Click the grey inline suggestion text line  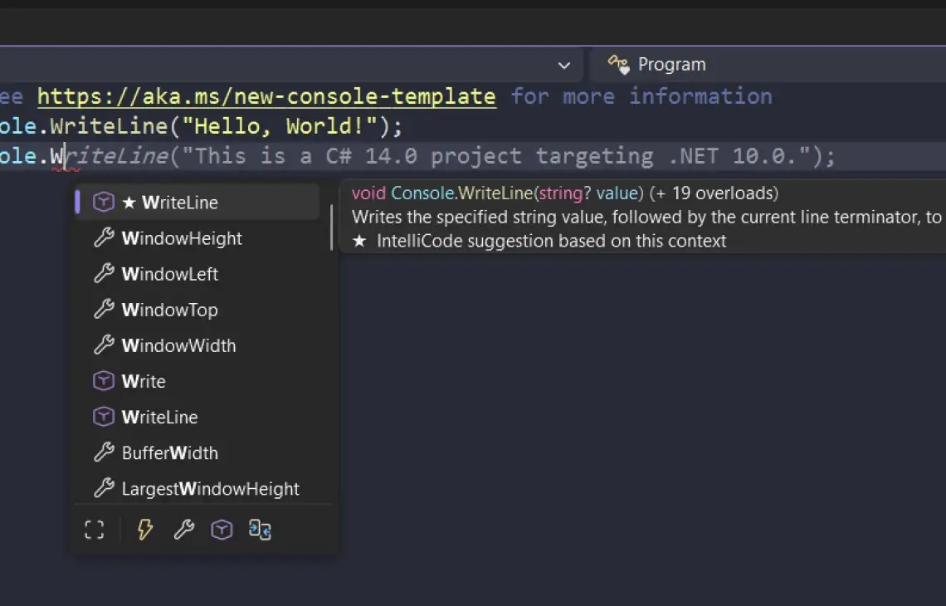(x=451, y=156)
